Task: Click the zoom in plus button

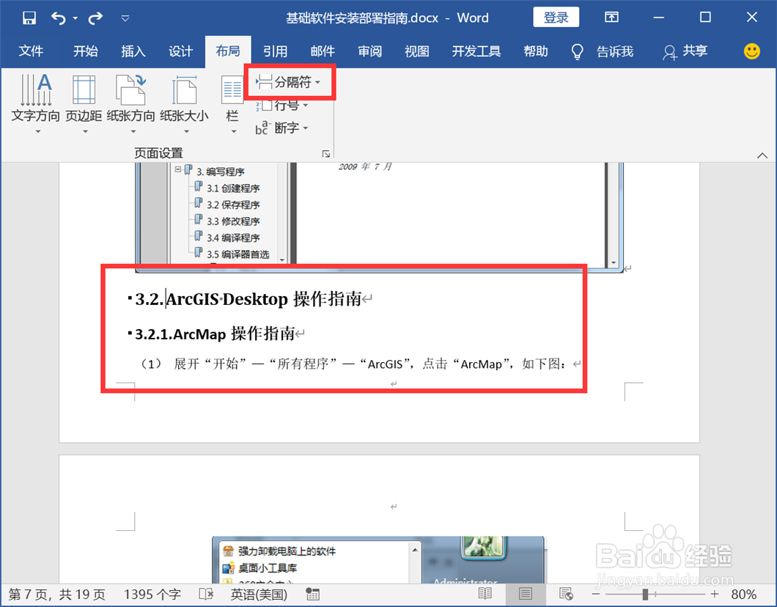Action: coord(715,594)
